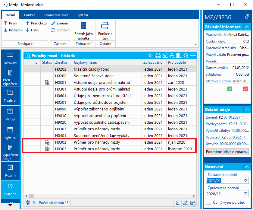Click the pencil edit icon in status bar

pyautogui.click(x=185, y=202)
